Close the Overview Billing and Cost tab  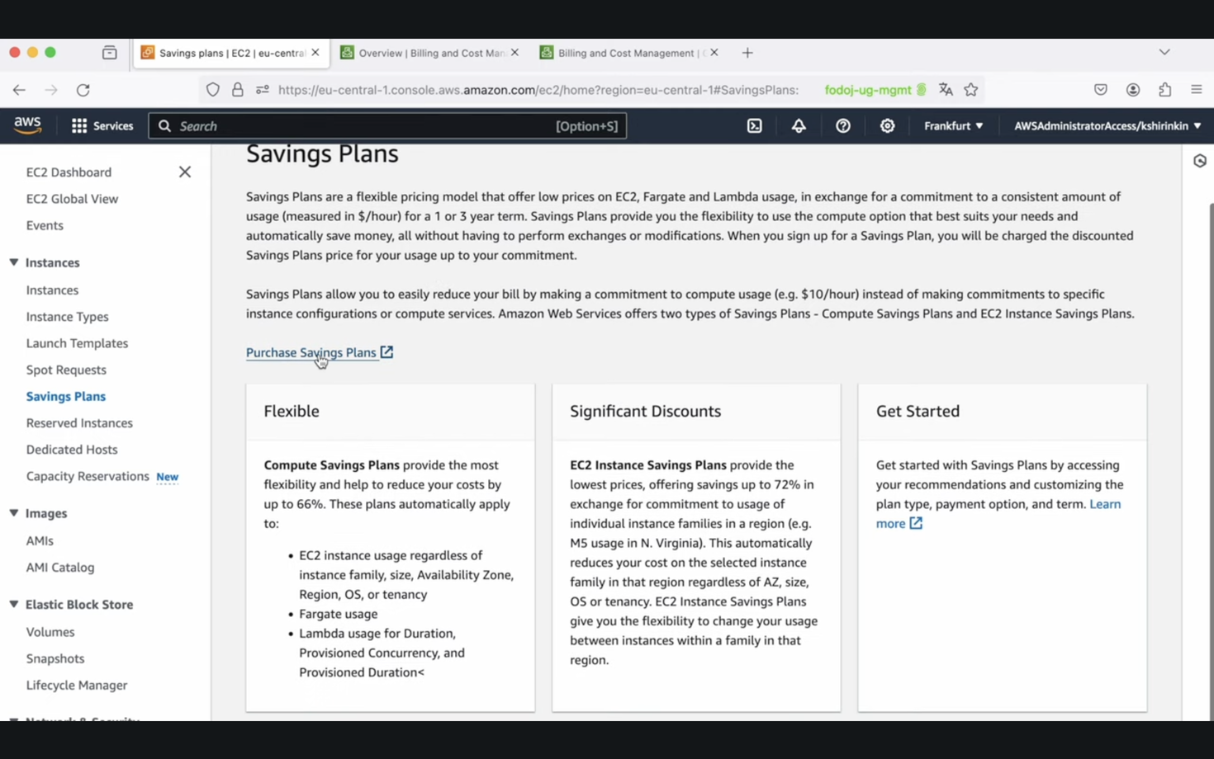(x=515, y=52)
